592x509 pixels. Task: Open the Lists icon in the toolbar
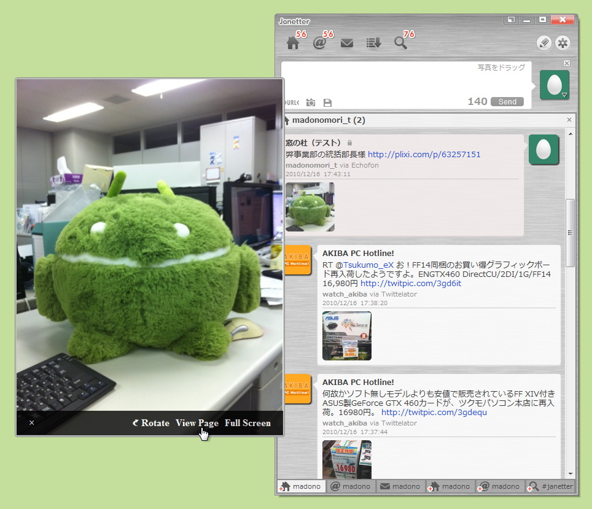tap(373, 43)
